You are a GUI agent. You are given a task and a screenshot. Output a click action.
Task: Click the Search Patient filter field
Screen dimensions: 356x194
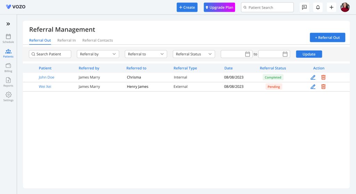(x=50, y=54)
